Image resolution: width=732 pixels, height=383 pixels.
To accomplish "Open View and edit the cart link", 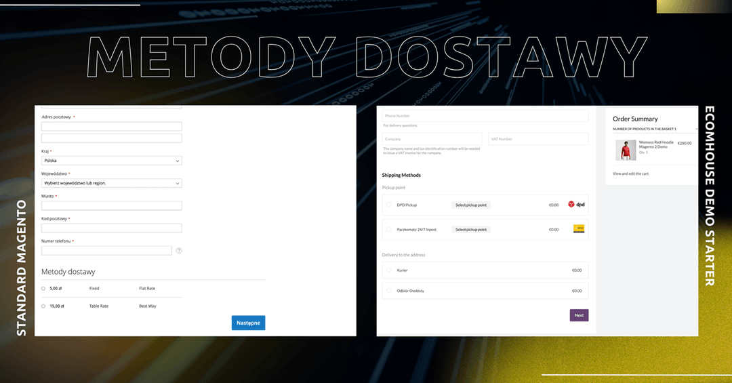I will click(x=630, y=174).
